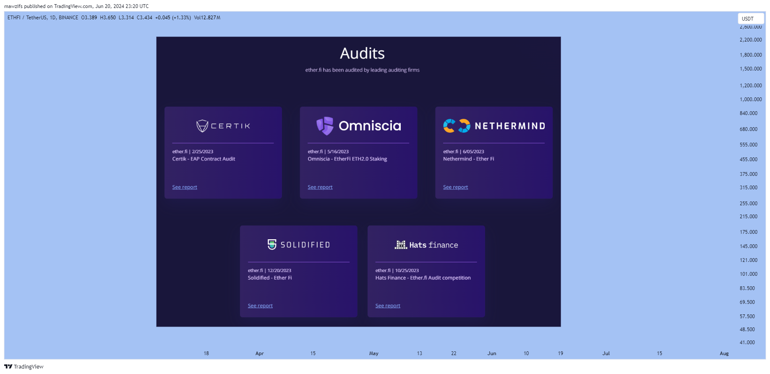Click the May label on time axis
Viewport: 770px width, 374px height.
point(374,353)
